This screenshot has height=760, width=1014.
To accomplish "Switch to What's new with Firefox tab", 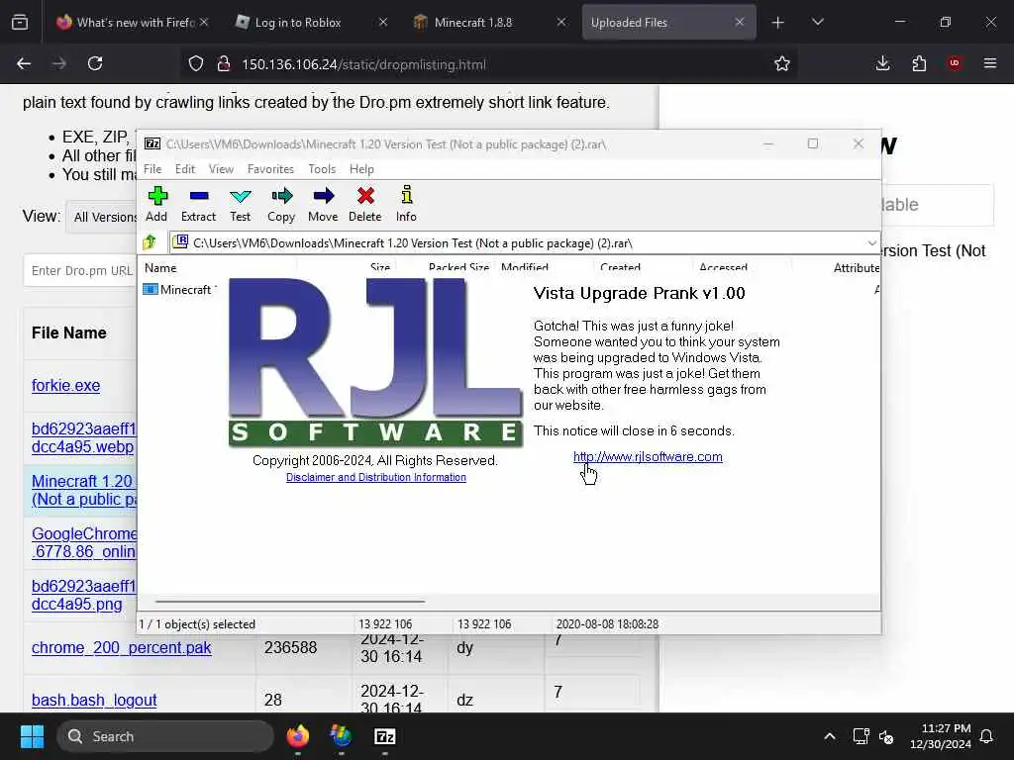I will pos(133,22).
